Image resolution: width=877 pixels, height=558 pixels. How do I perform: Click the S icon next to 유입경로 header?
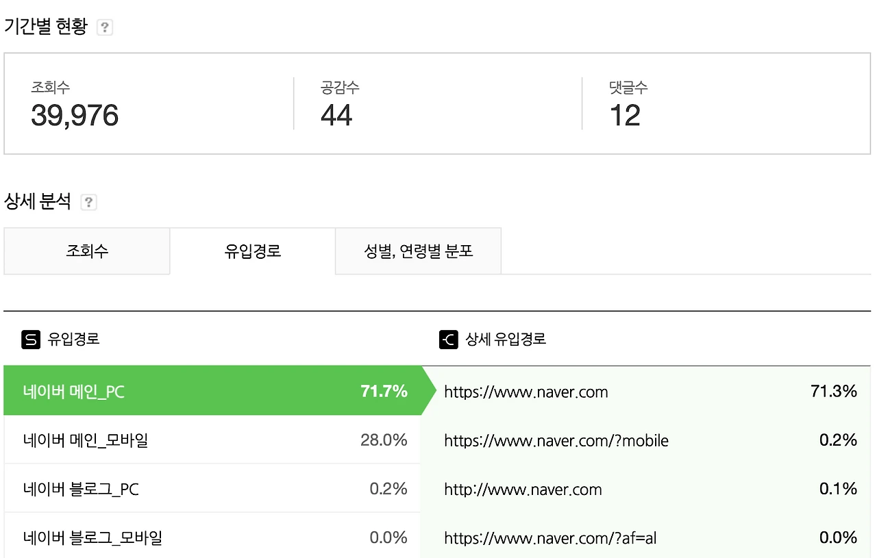(31, 339)
